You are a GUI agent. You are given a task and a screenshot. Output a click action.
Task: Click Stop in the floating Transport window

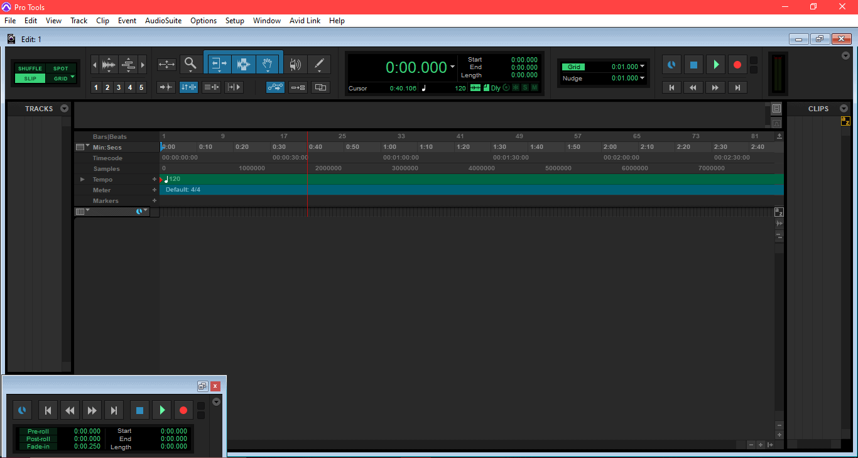[x=140, y=410]
